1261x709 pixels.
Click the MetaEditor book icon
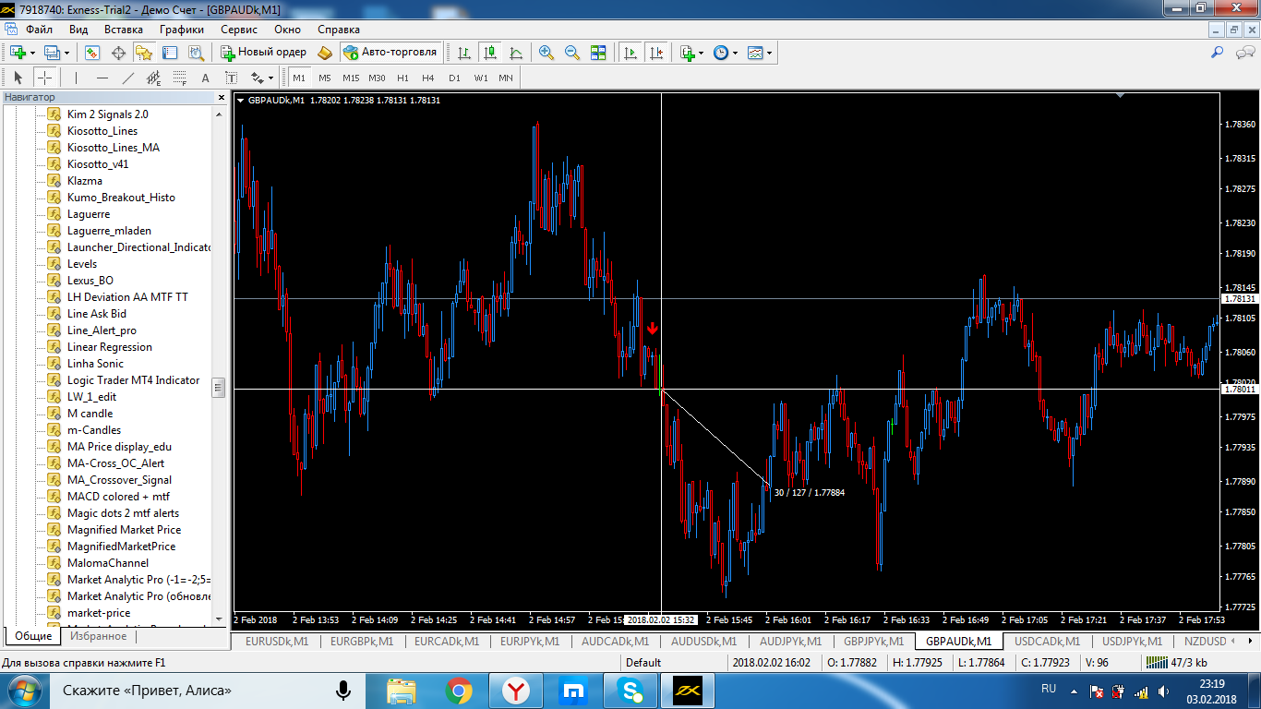(x=324, y=53)
